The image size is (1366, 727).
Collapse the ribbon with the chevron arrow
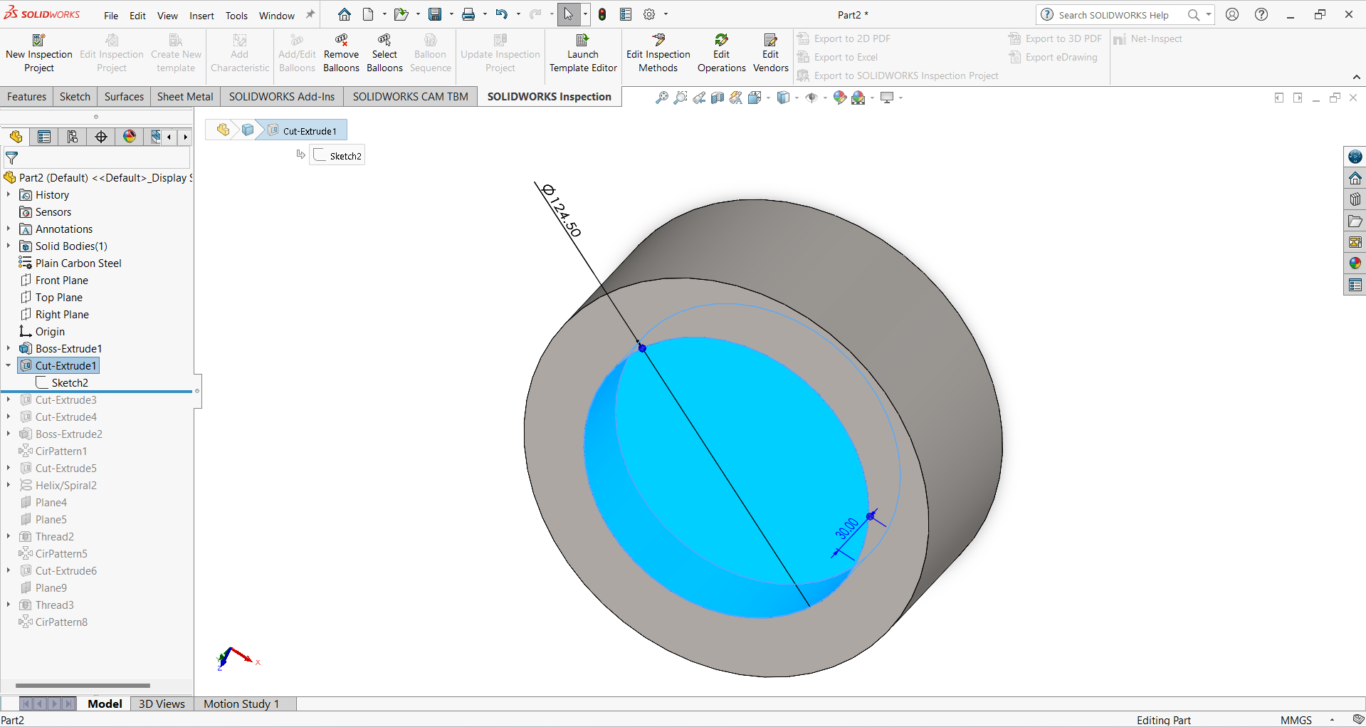click(1356, 77)
